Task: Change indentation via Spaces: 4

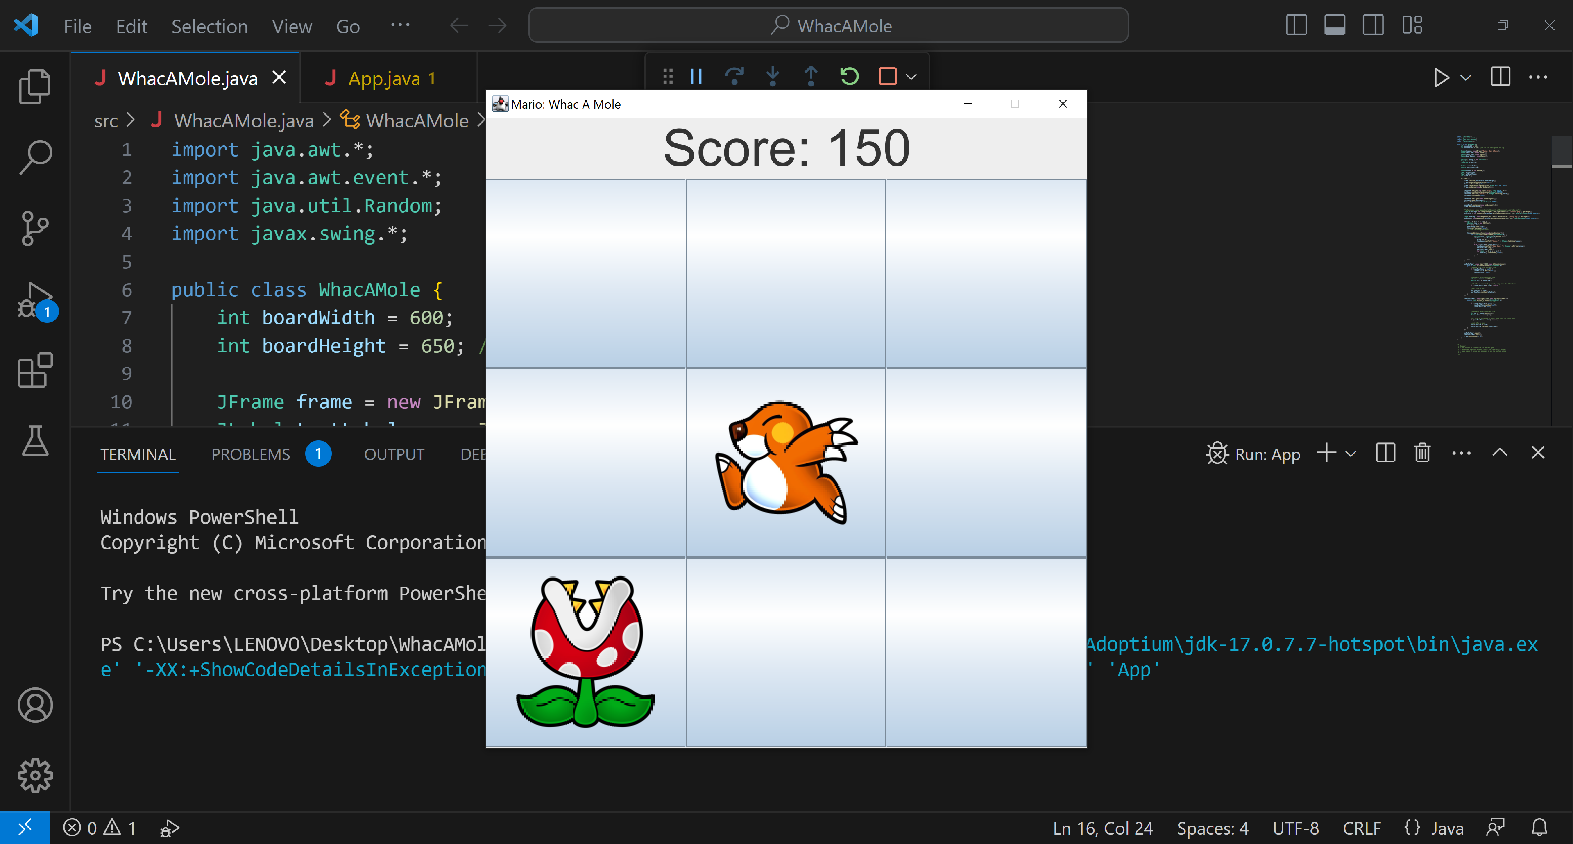Action: click(x=1212, y=828)
